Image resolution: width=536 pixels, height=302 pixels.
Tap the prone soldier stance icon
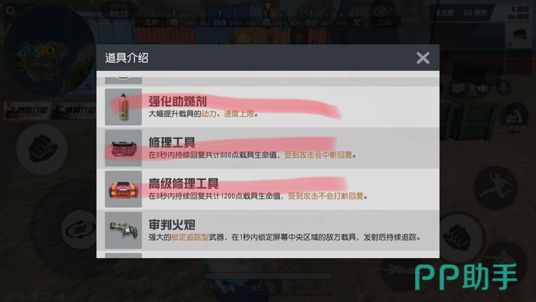click(397, 270)
